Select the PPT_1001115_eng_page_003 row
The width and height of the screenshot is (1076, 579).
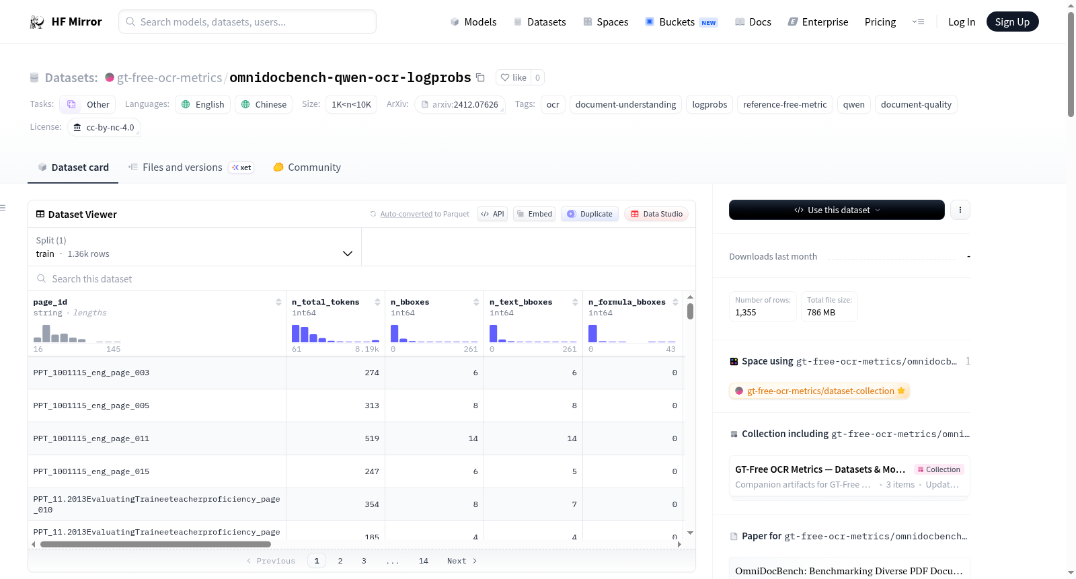pyautogui.click(x=355, y=373)
